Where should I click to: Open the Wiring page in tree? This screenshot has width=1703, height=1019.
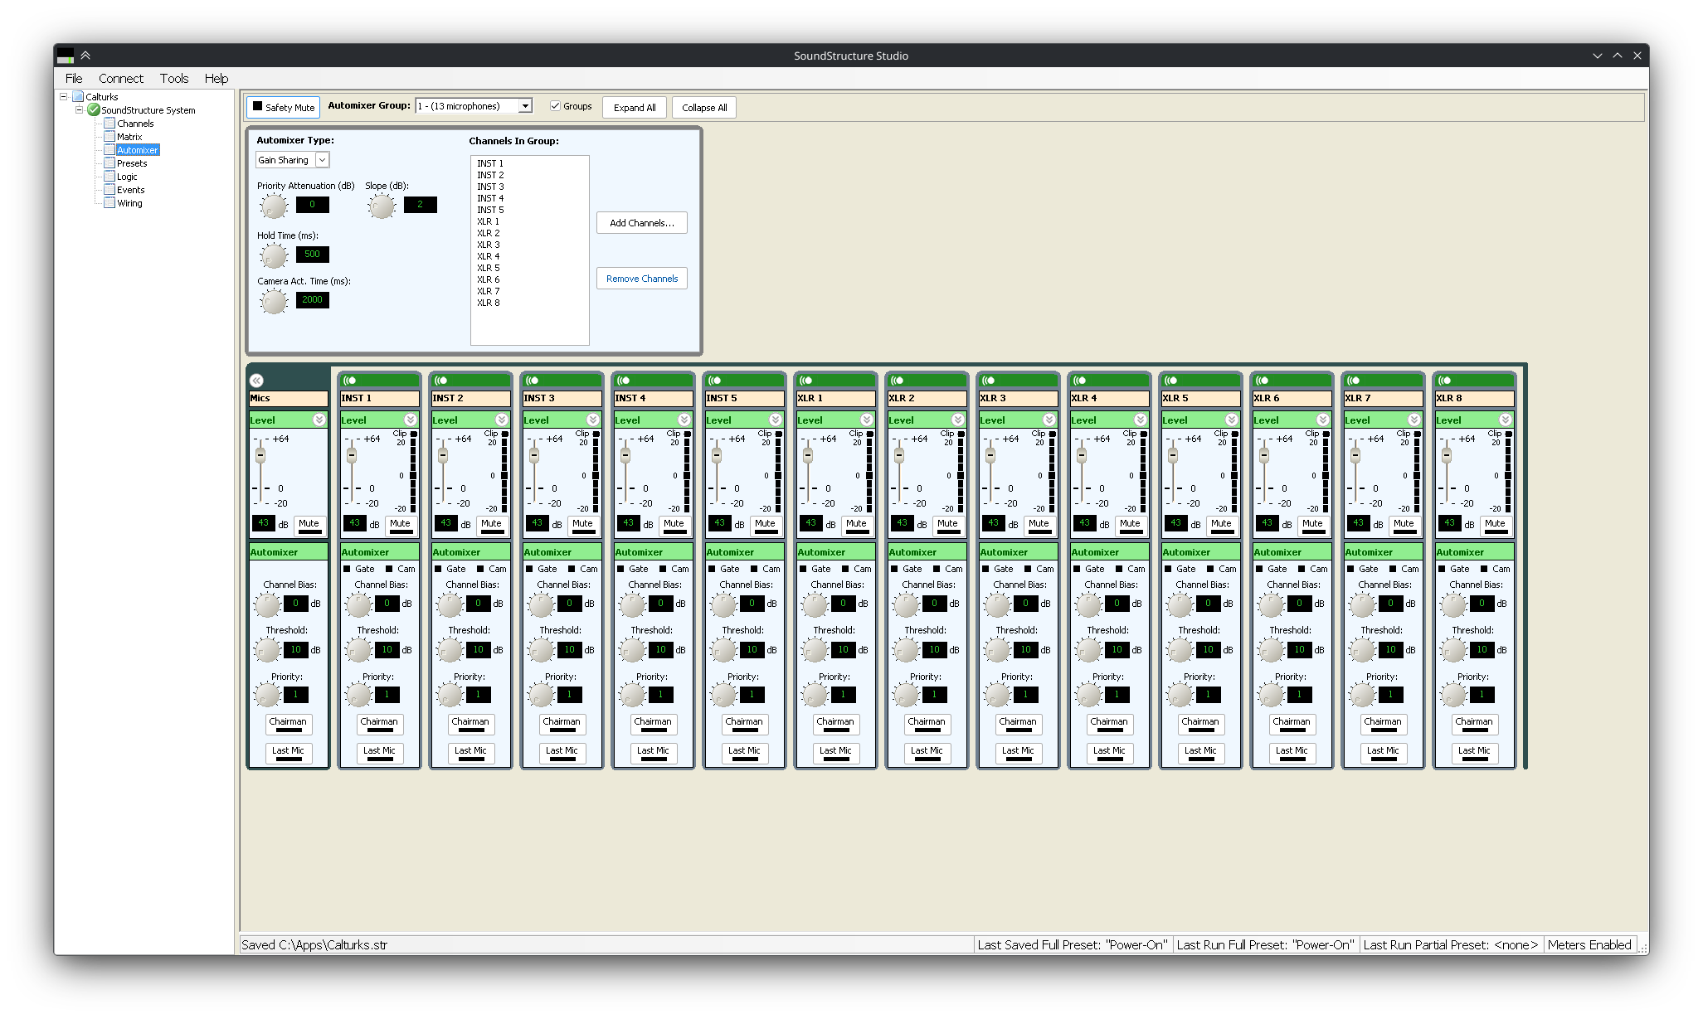[129, 203]
